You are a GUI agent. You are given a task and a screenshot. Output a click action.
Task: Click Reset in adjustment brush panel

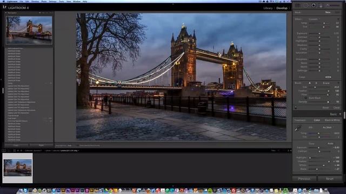coord(325,108)
